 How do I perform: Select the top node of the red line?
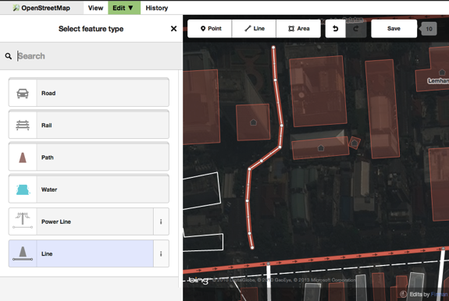pos(273,48)
